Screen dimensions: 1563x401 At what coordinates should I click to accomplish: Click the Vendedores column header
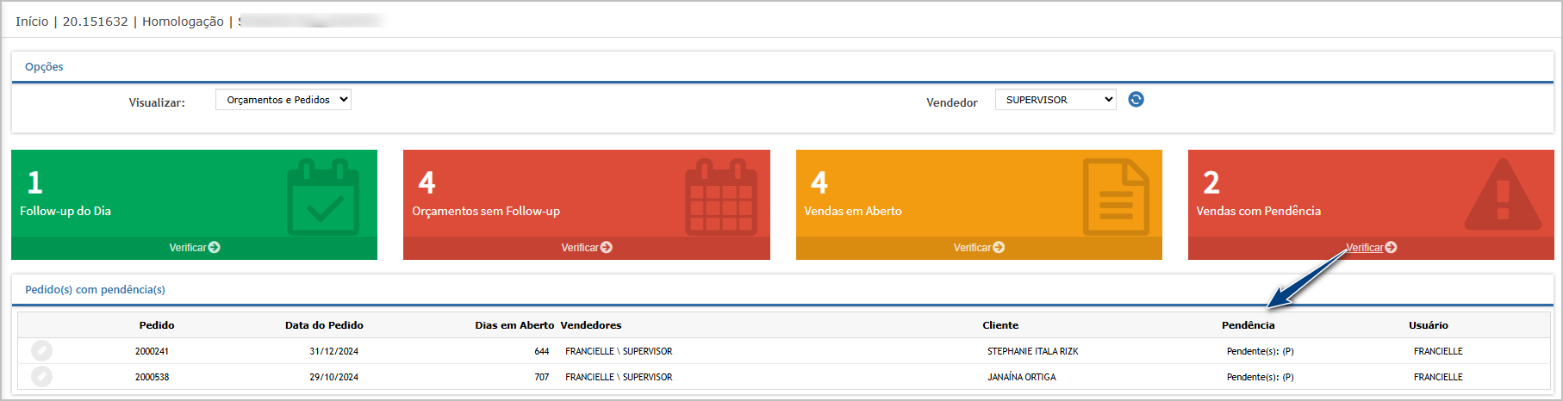coord(591,325)
